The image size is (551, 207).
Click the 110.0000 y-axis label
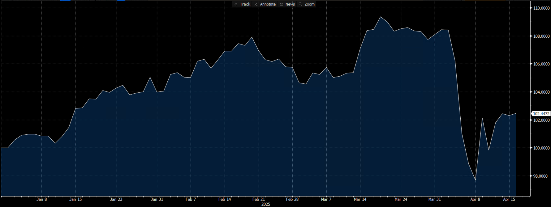tap(541, 8)
